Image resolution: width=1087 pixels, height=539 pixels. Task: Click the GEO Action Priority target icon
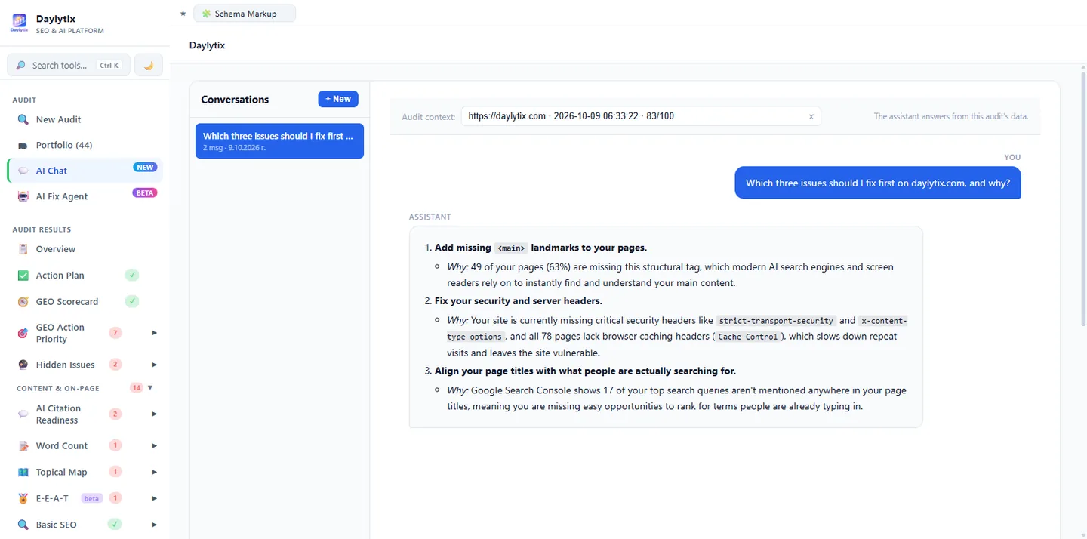click(23, 333)
